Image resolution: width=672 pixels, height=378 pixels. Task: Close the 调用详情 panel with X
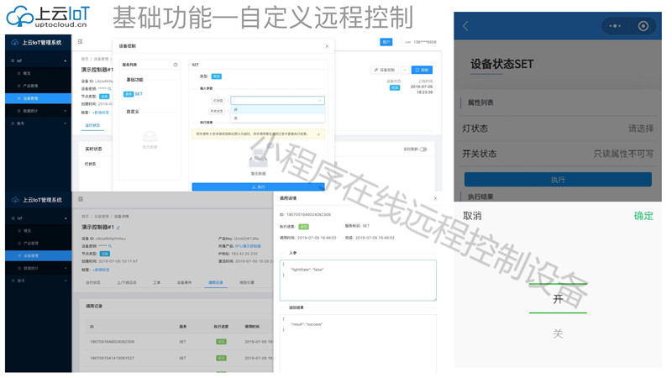coord(435,198)
